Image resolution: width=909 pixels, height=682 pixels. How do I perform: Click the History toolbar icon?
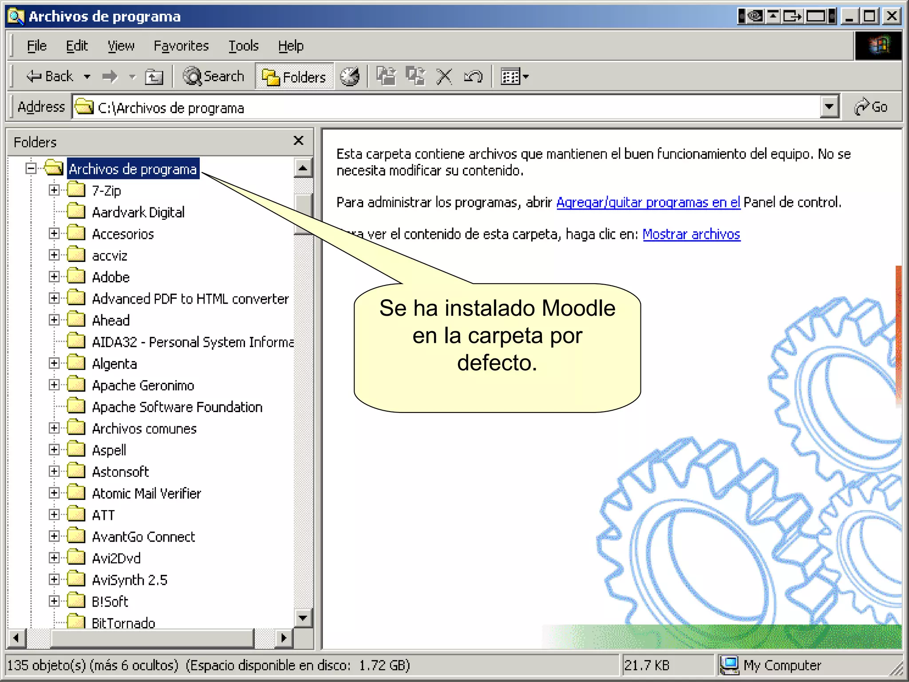click(350, 77)
